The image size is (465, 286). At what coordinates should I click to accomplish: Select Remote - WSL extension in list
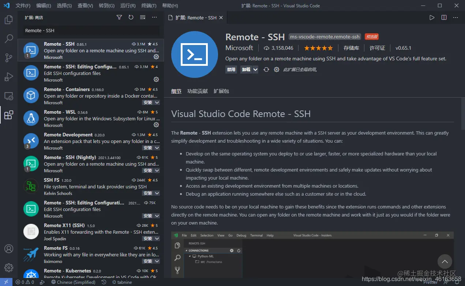pyautogui.click(x=90, y=118)
